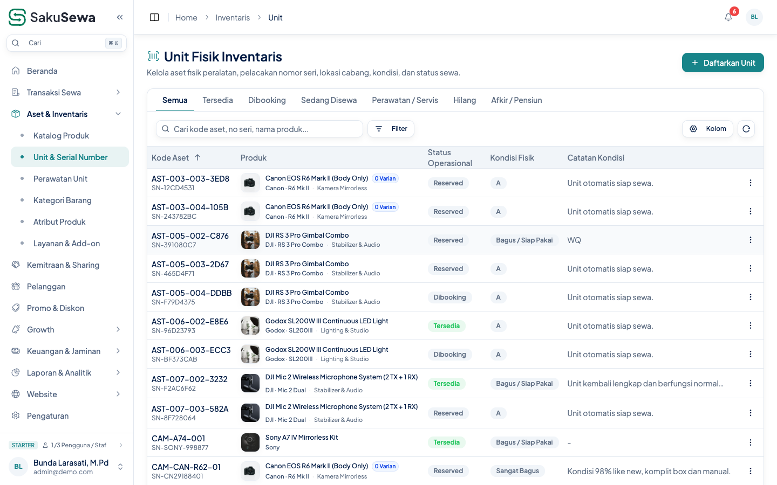Image resolution: width=777 pixels, height=485 pixels.
Task: Select the Hilang tab
Action: [465, 100]
